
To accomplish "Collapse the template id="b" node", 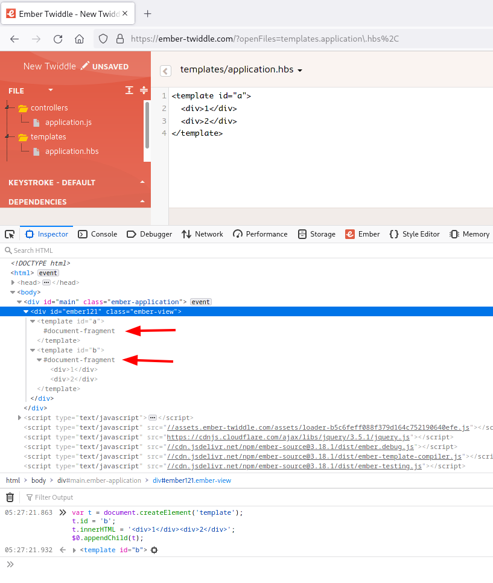I will pos(33,350).
